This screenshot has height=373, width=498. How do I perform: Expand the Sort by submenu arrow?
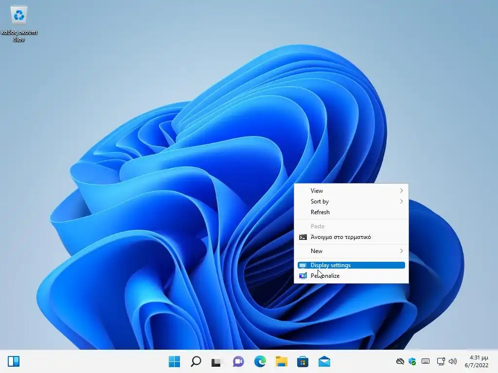(x=401, y=202)
